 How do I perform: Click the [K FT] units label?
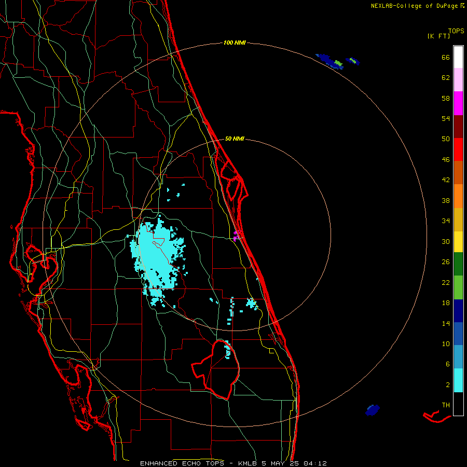[x=438, y=36]
